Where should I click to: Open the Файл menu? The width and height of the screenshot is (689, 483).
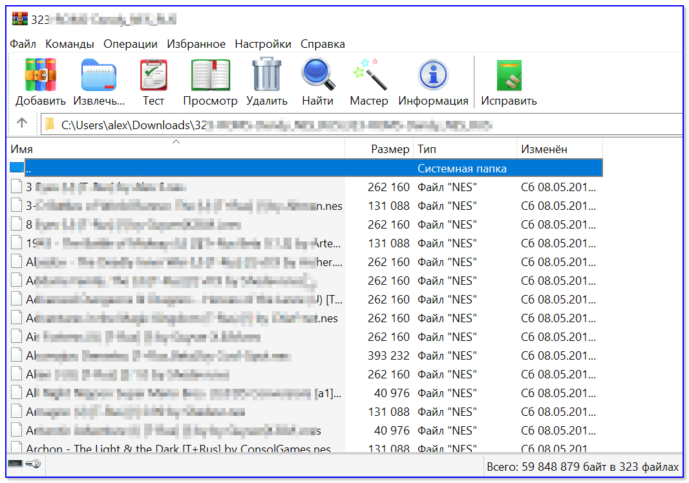(x=23, y=44)
